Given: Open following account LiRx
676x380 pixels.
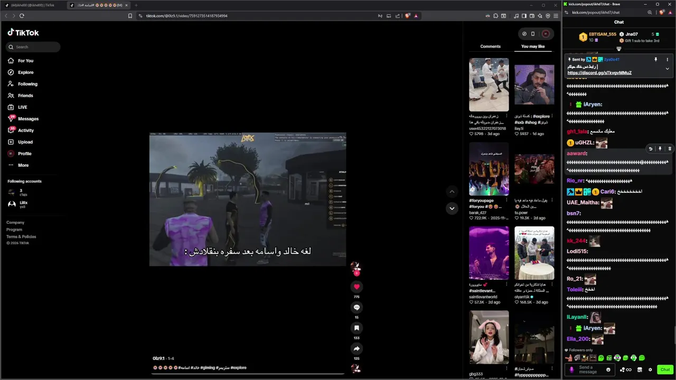Looking at the screenshot, I should coord(18,204).
